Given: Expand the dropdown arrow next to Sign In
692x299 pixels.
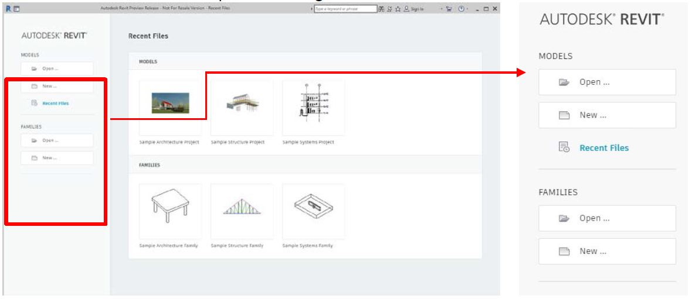Looking at the screenshot, I should [x=442, y=9].
